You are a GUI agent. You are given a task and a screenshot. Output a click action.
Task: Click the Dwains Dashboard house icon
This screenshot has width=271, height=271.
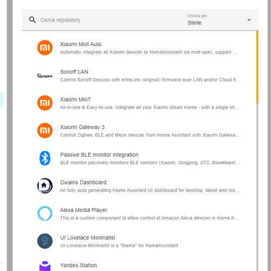(x=45, y=186)
